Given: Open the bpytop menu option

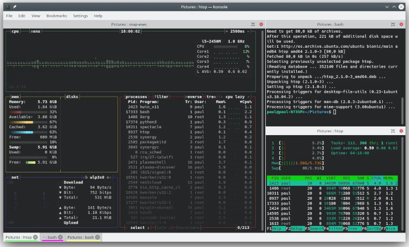Looking at the screenshot, I should (36, 32).
